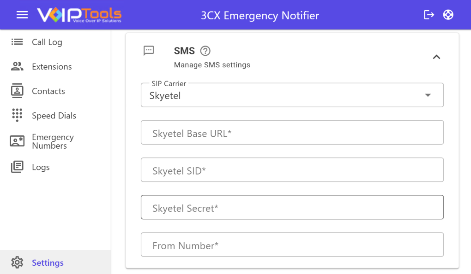Click the VoIPTools logo
Viewport: 471px width, 274px height.
pyautogui.click(x=79, y=15)
